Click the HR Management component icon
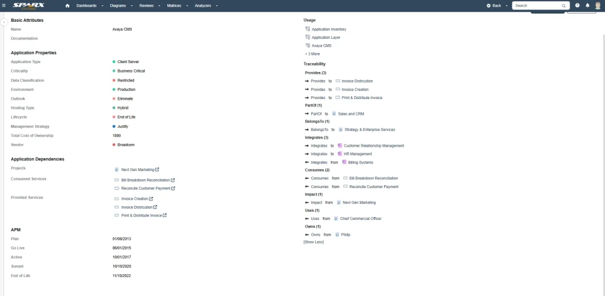The image size is (605, 296). 340,154
